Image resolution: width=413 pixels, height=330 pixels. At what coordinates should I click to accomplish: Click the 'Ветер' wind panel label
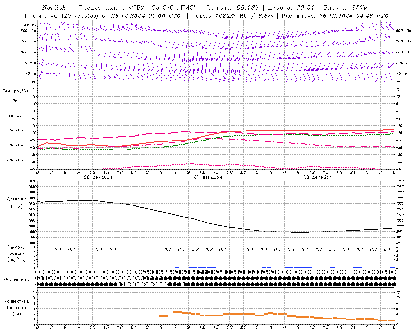(x=30, y=24)
